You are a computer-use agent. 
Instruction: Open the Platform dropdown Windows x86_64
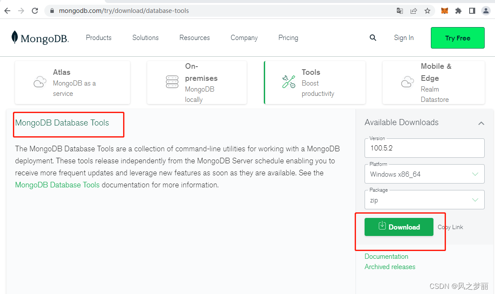(424, 174)
